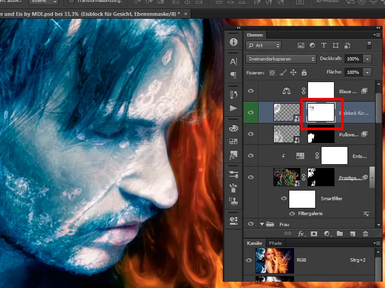Hide the Frau layer group

point(251,224)
